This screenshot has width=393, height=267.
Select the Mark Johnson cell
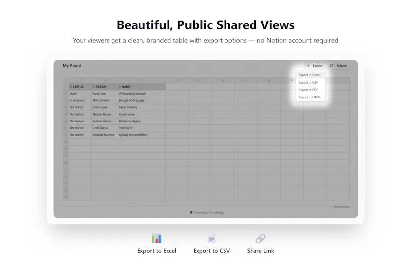coord(105,100)
